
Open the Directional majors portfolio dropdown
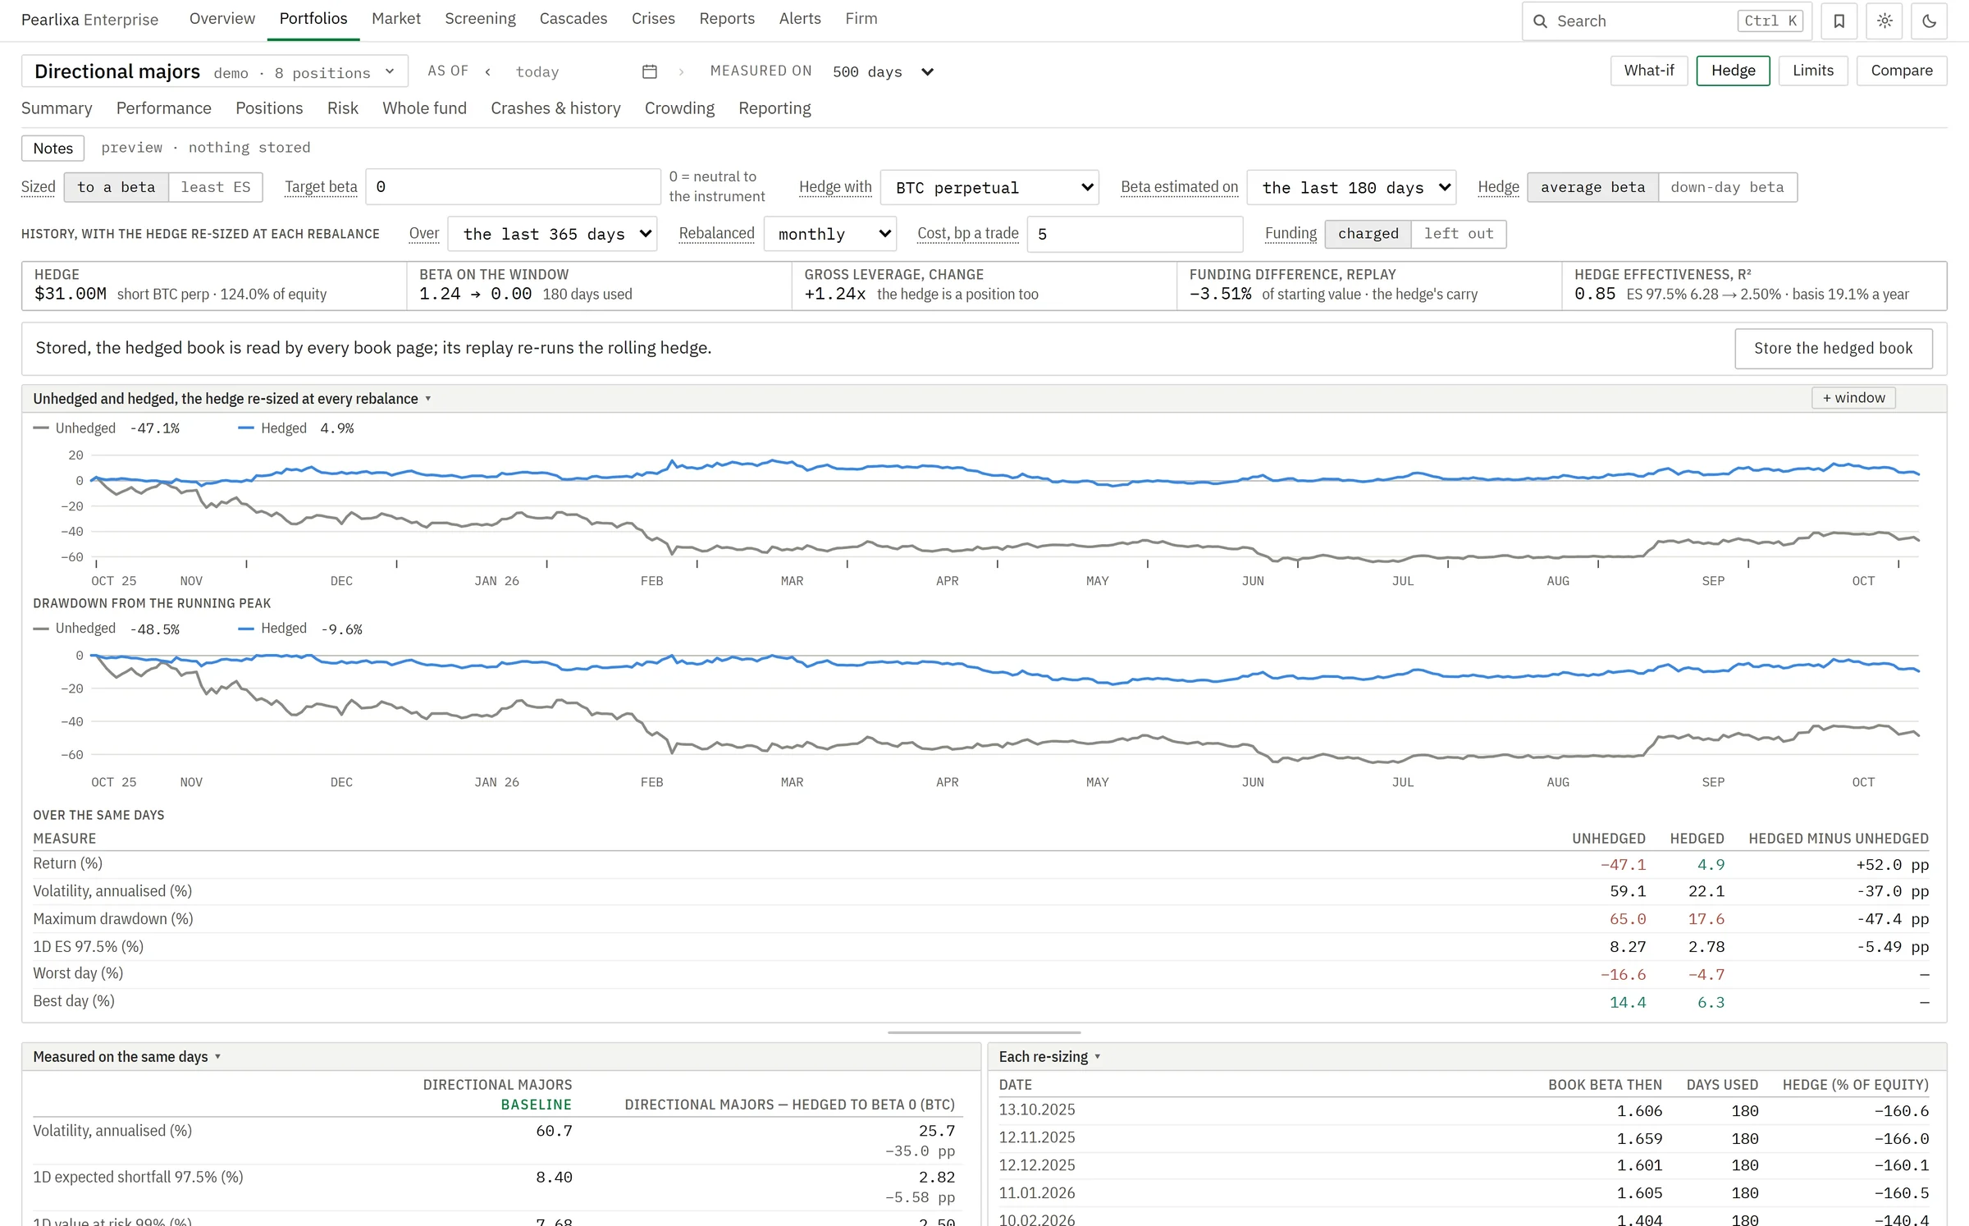[215, 72]
